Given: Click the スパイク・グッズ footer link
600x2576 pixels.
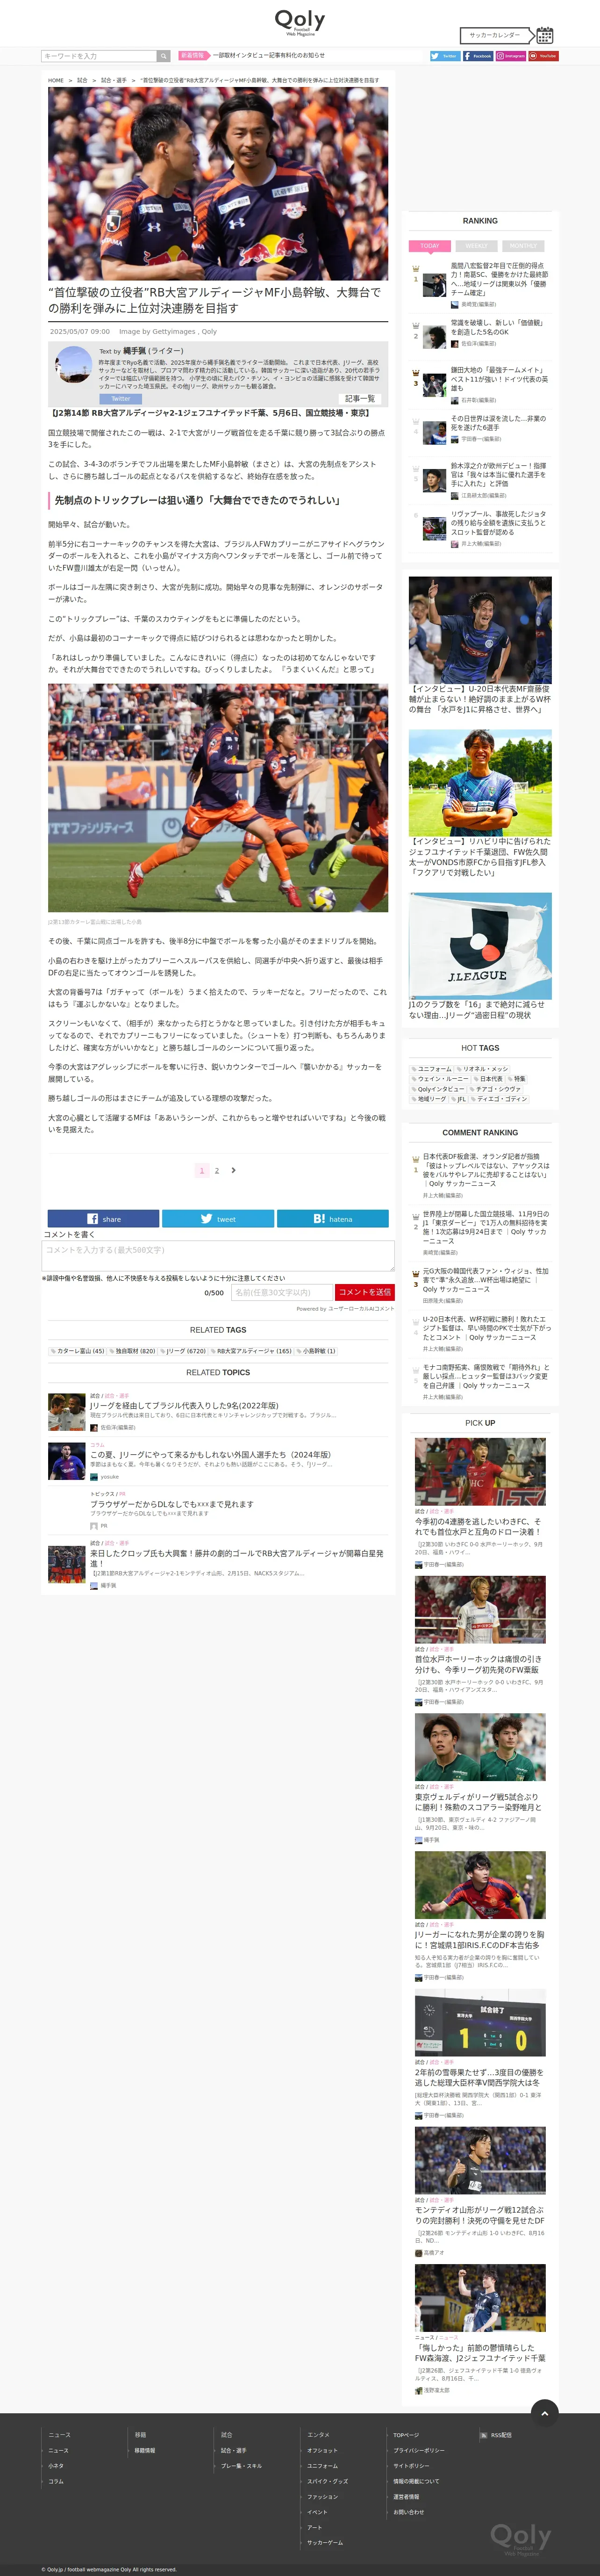Looking at the screenshot, I should click(328, 2481).
